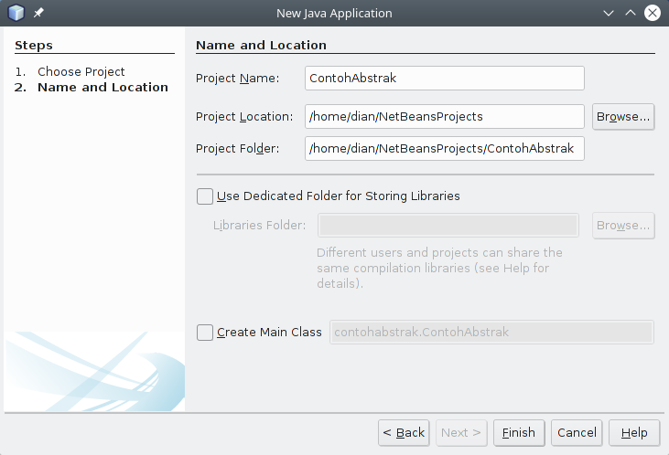Click the Libraries Folder text field
669x455 pixels.
[448, 226]
